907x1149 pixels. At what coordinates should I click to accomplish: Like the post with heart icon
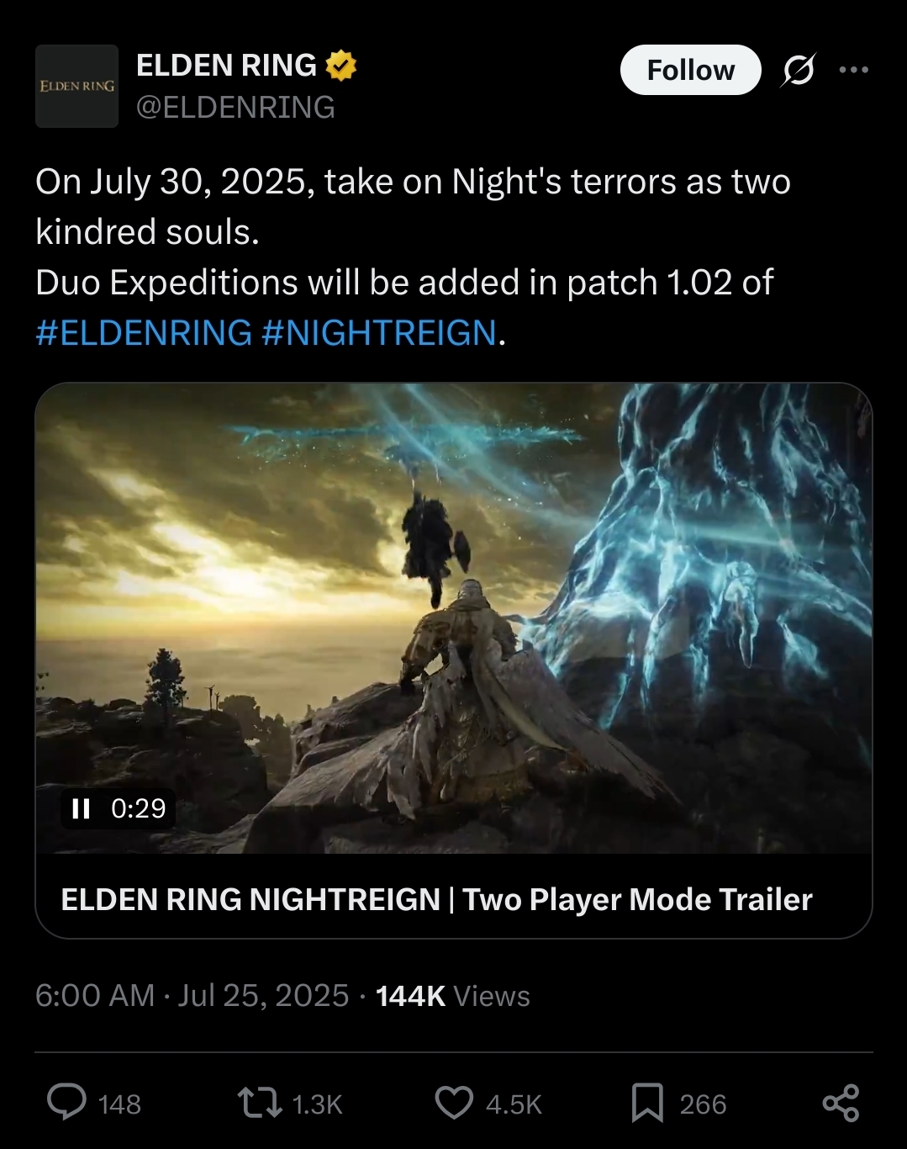click(x=454, y=1103)
